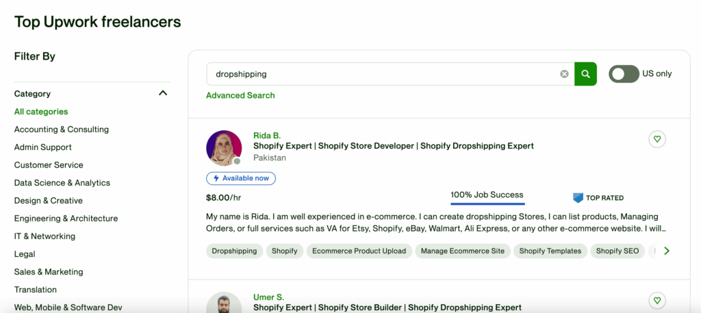The width and height of the screenshot is (701, 313).
Task: Select the All categories filter
Action: coord(41,112)
